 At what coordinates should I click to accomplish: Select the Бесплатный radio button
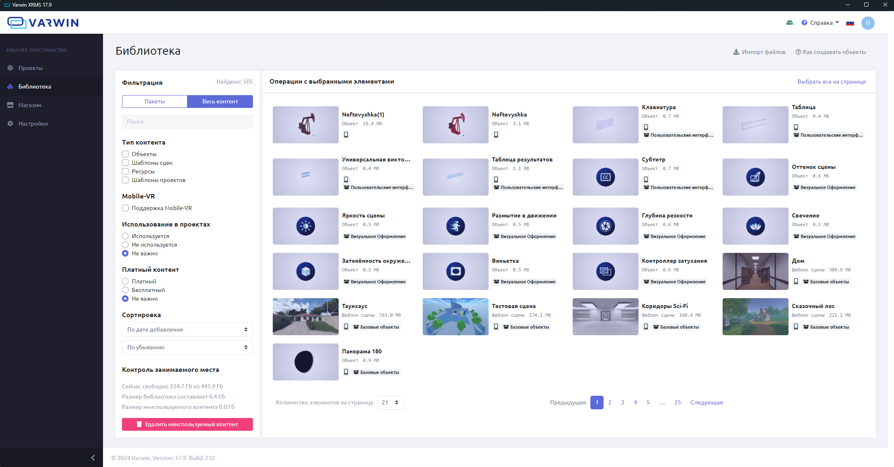(125, 290)
